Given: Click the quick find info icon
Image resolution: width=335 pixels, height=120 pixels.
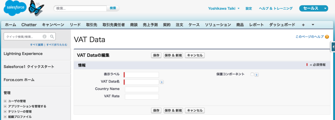Looking at the screenshot, I should tap(44, 36).
